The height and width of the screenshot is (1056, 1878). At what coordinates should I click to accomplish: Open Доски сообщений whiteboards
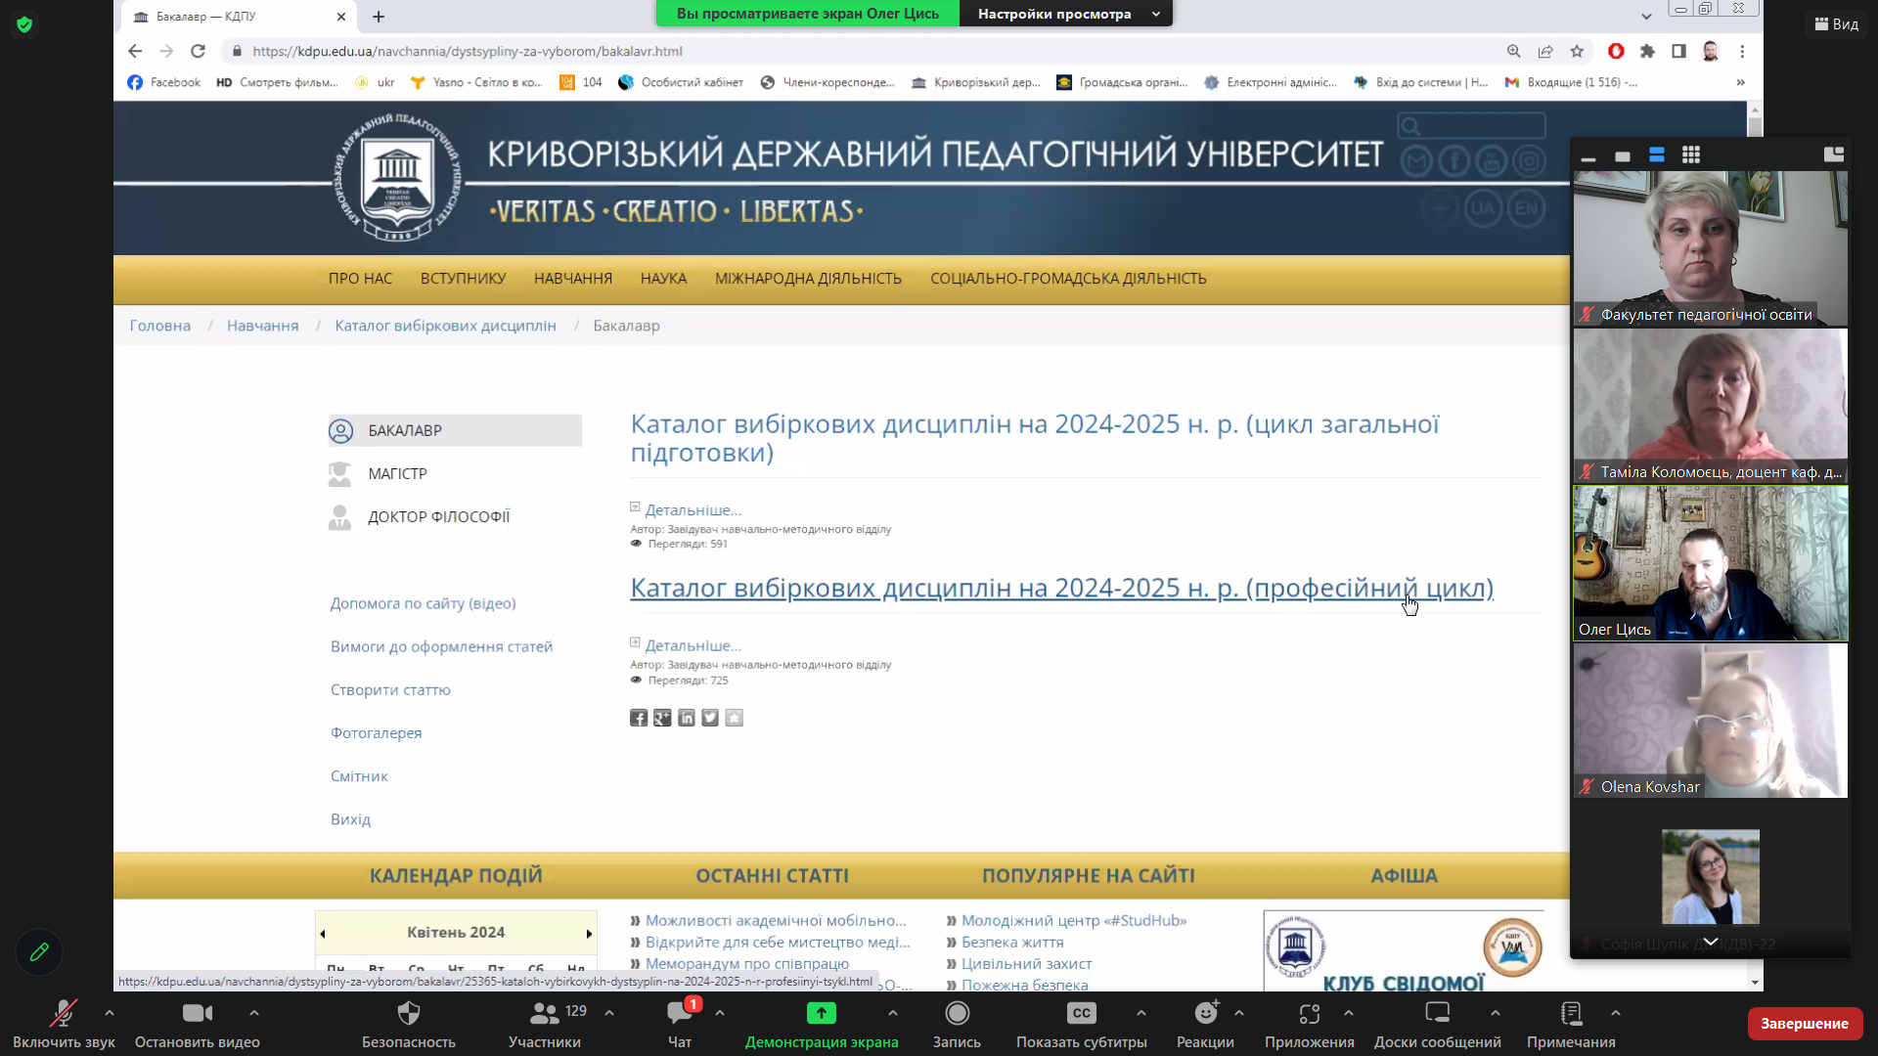coord(1437,1024)
